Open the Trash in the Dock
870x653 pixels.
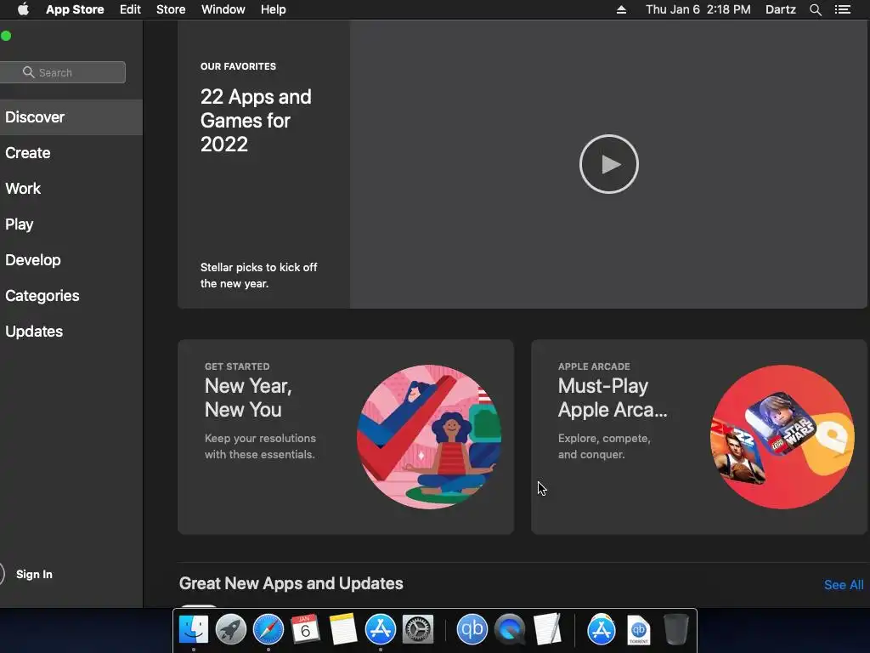coord(675,629)
